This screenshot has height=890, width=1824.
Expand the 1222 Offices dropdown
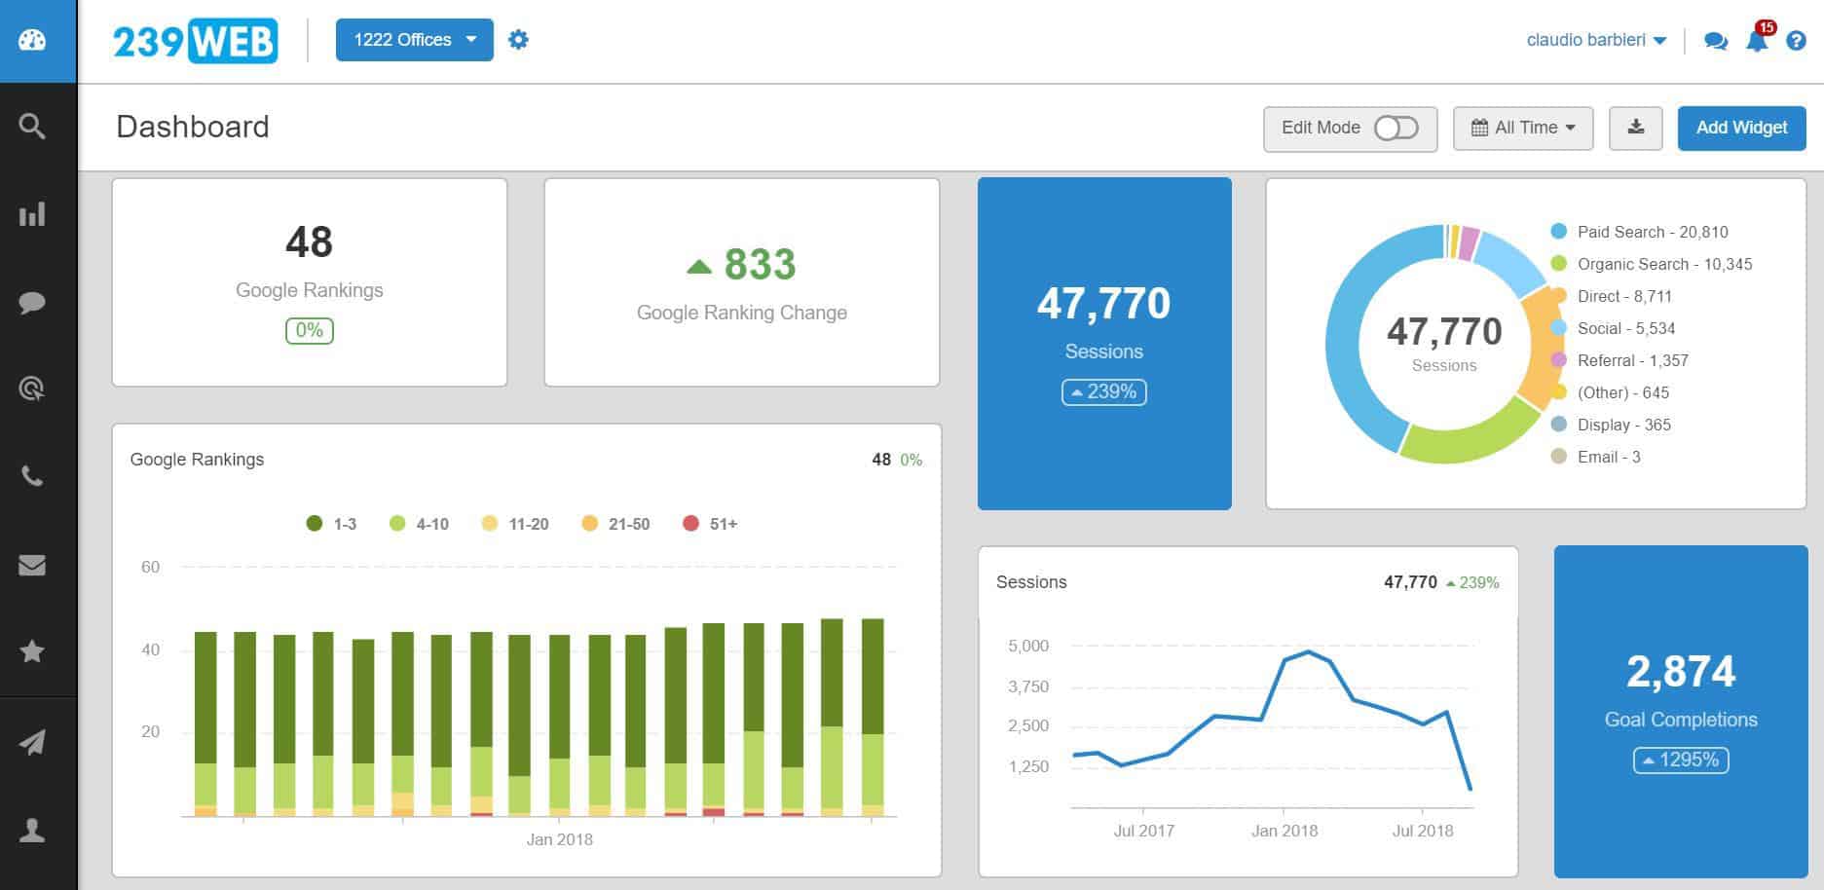click(415, 40)
